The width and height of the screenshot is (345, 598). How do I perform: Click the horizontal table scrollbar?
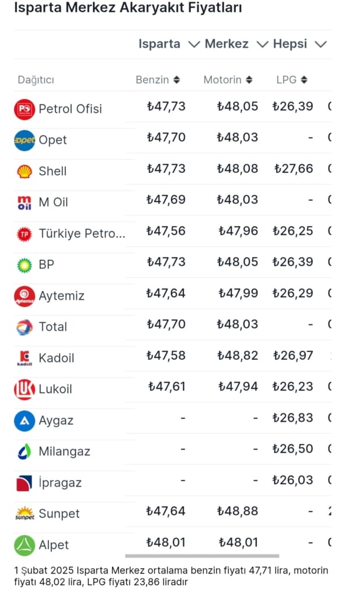(202, 556)
